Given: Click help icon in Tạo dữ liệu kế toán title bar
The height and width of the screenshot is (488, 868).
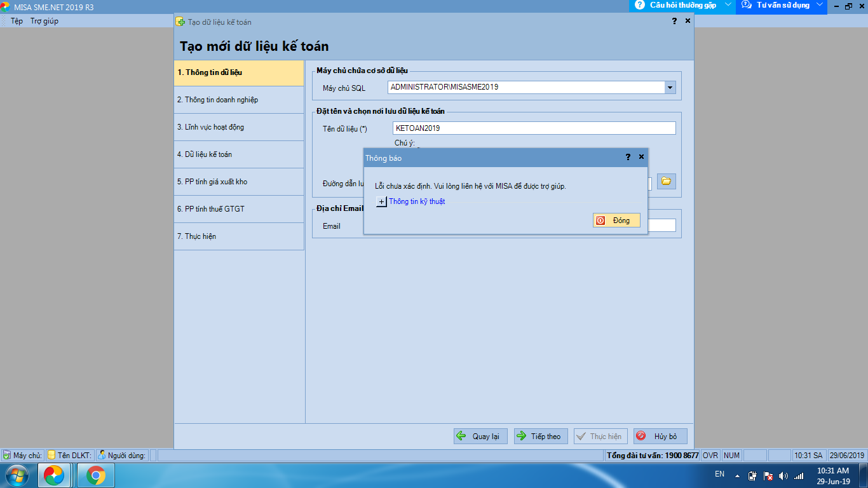Looking at the screenshot, I should coord(674,22).
